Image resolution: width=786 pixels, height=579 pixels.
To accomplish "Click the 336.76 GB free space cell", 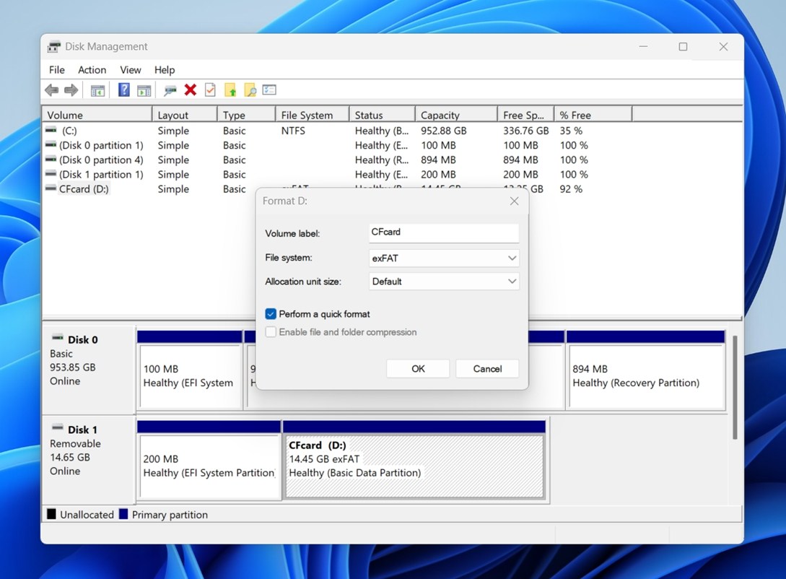I will click(526, 131).
